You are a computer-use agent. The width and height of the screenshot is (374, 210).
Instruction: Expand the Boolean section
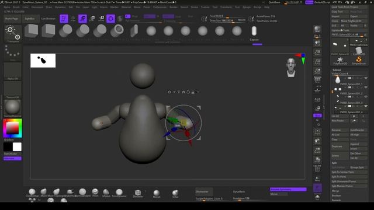tap(337, 195)
